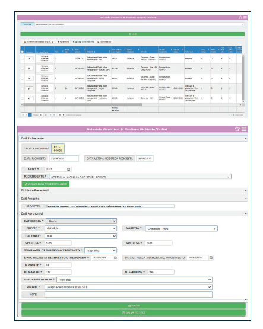The height and width of the screenshot is (329, 263).
Task: Open the CALIBRO dropdown
Action: [81, 236]
